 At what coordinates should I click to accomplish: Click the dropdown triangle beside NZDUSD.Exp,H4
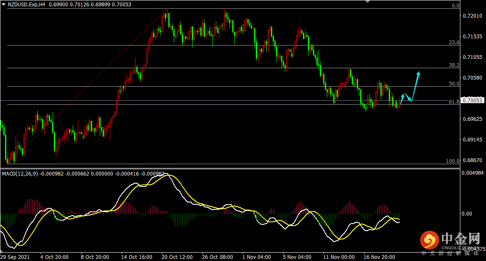pos(3,4)
